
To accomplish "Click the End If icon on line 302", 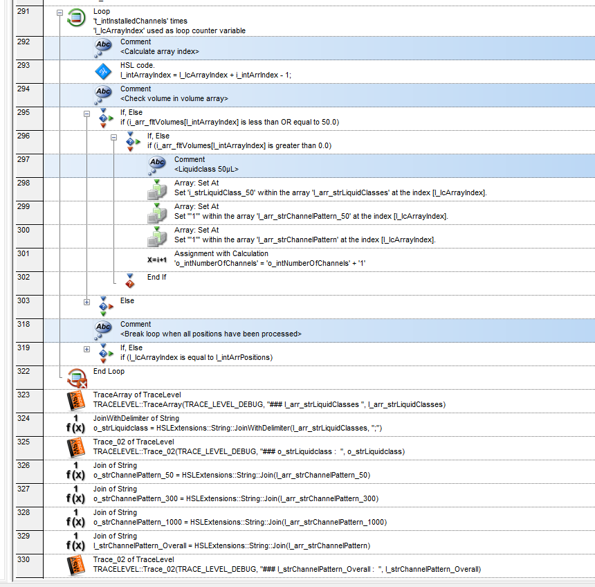I will [x=129, y=280].
